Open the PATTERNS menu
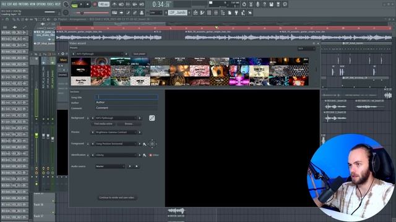The height and width of the screenshot is (222, 396). click(x=24, y=4)
